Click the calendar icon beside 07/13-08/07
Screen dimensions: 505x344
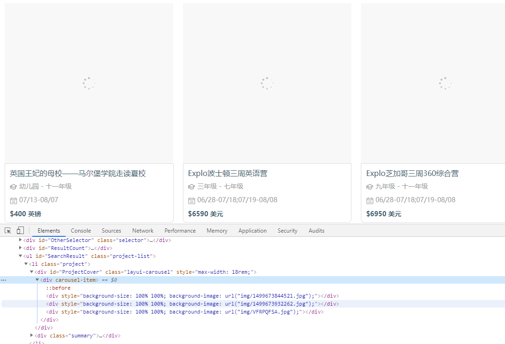14,201
